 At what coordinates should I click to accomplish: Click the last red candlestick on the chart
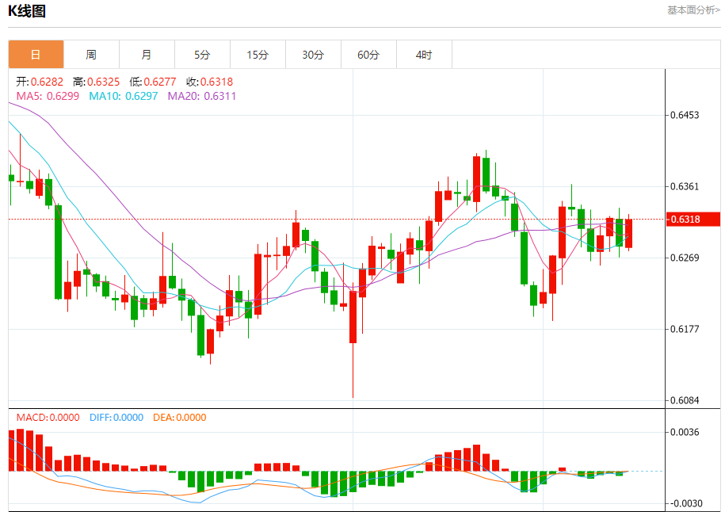point(629,234)
